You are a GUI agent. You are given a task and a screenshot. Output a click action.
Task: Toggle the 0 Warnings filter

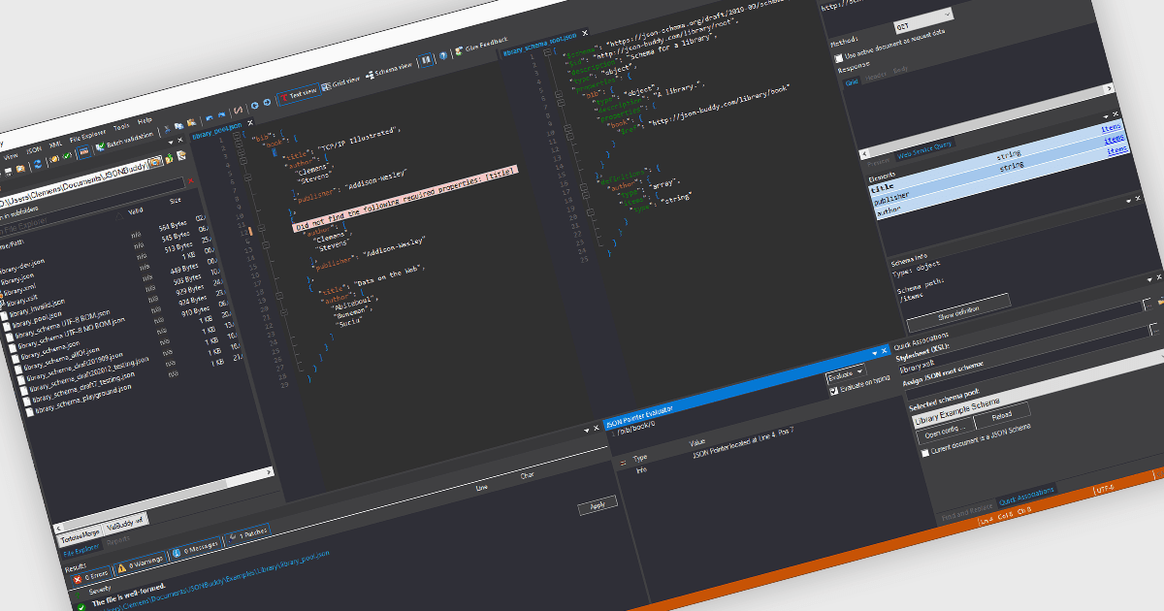tap(140, 563)
